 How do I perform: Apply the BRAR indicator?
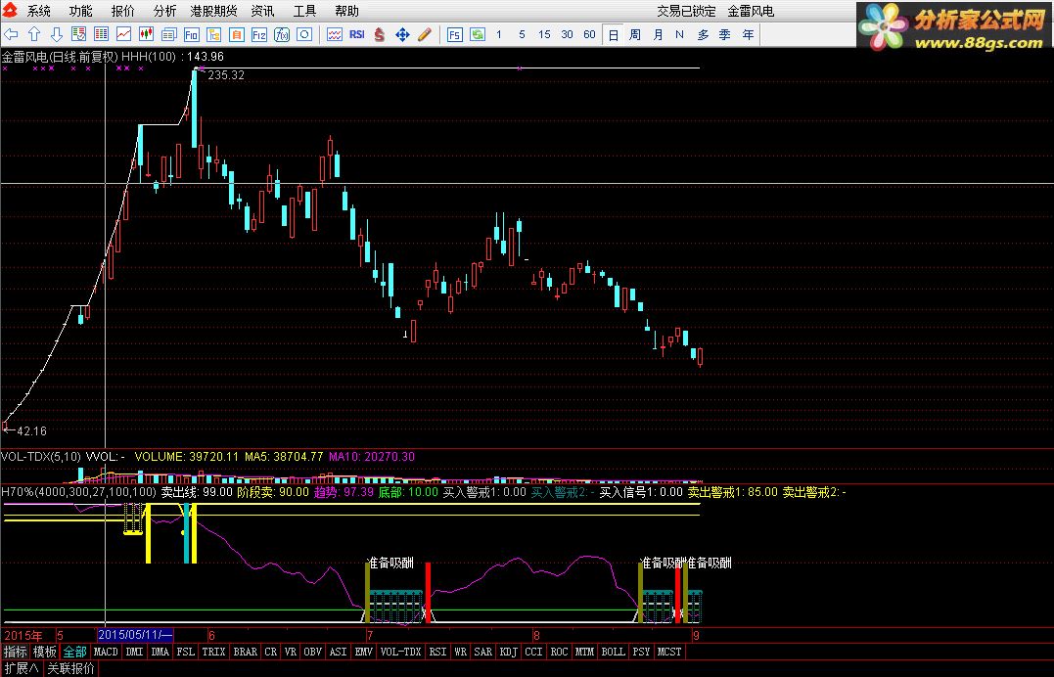[246, 652]
